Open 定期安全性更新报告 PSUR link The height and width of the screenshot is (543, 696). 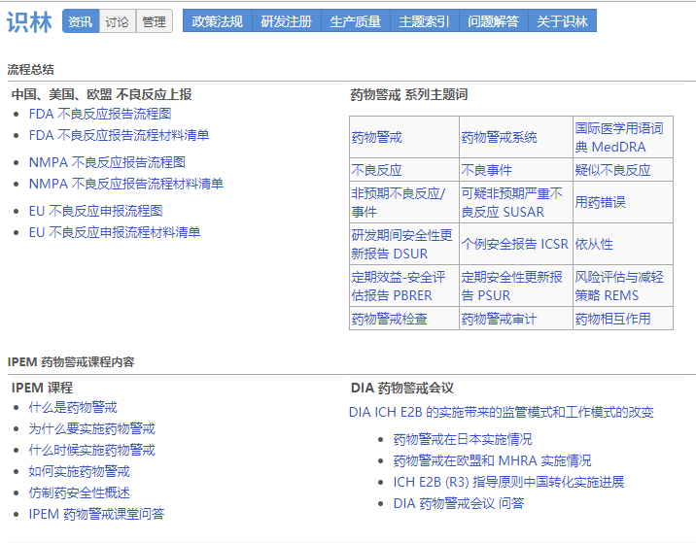[x=511, y=287]
